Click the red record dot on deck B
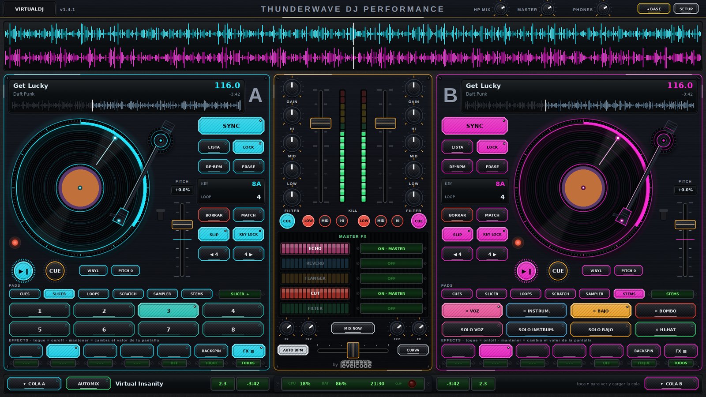 tap(518, 242)
